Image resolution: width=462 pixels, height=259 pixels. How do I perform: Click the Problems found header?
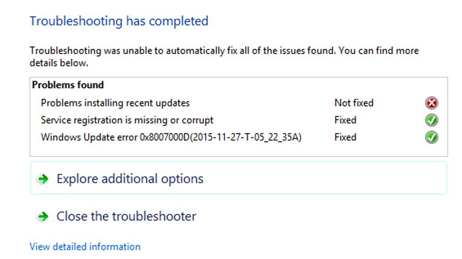coord(68,85)
